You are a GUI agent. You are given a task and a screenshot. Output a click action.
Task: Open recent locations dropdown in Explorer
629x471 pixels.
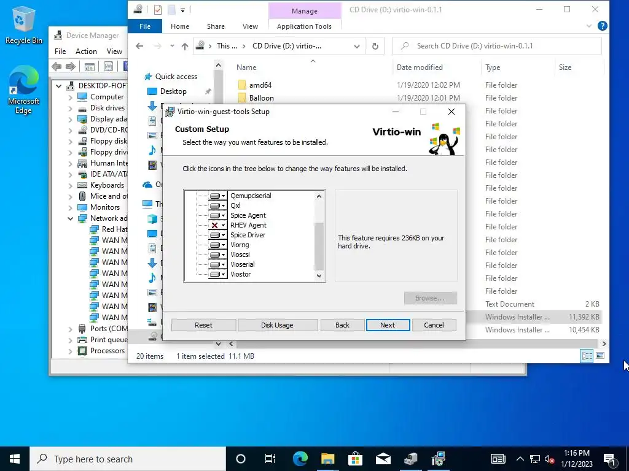click(x=172, y=46)
